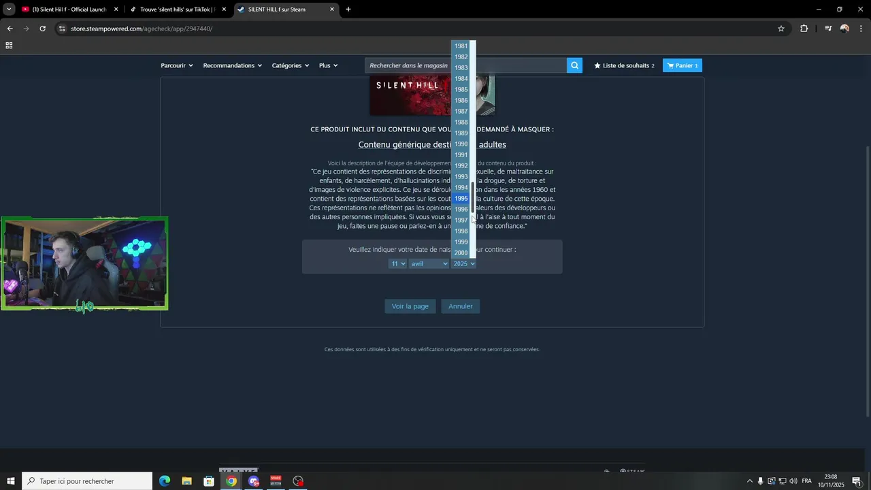Screen dimensions: 871x490
Task: Close the TikTok tab
Action: [224, 10]
